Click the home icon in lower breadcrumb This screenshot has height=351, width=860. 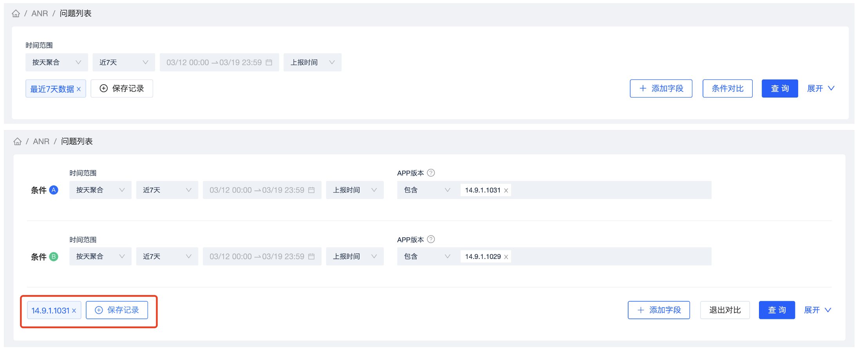click(18, 141)
